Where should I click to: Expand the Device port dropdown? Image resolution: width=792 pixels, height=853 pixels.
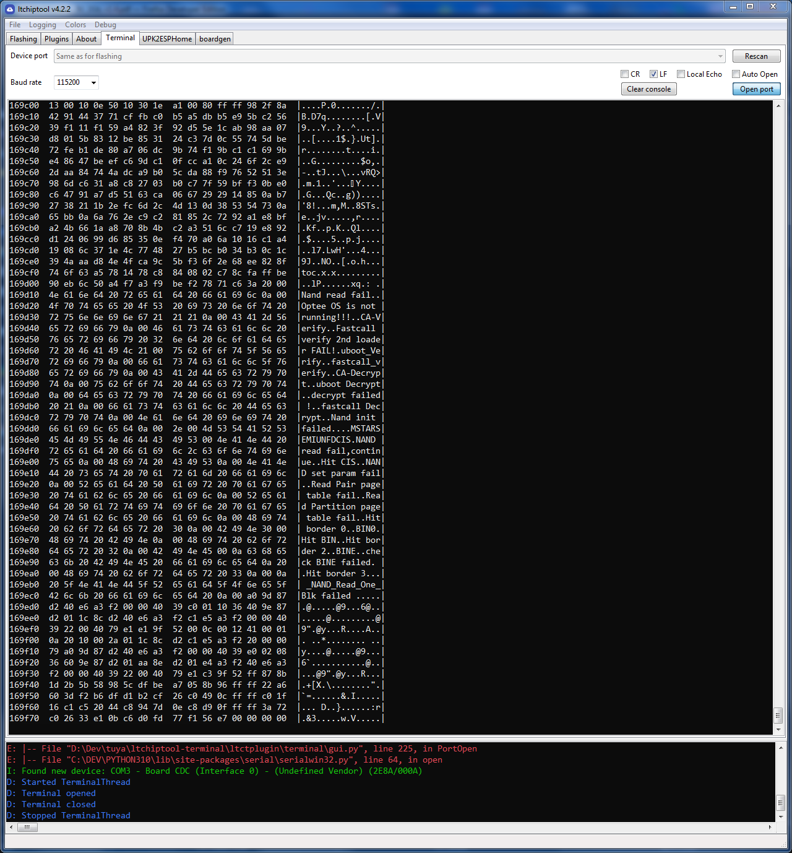click(720, 56)
